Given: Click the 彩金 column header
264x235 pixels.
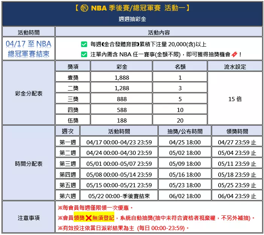Looking at the screenshot, I should (121, 66).
